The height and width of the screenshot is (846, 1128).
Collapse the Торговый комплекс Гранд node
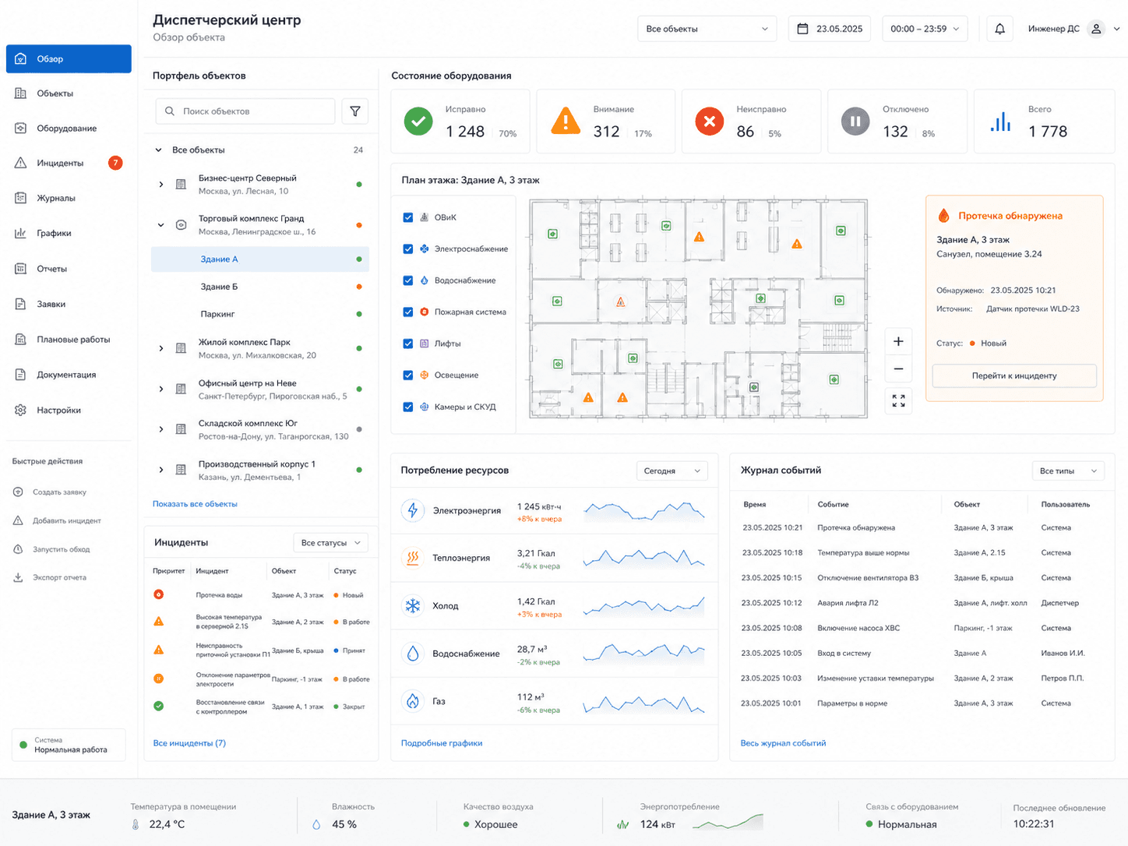pos(161,225)
